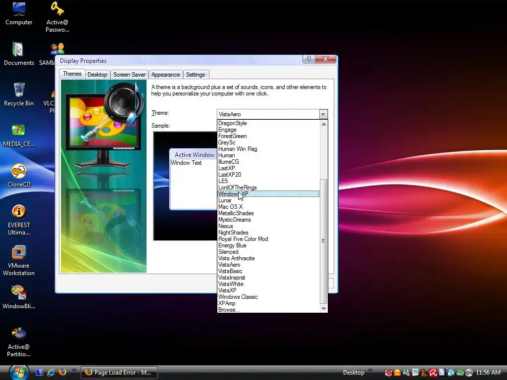Select the Vista Anthracite theme

[x=268, y=258]
